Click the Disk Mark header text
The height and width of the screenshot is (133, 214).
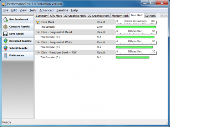coord(48,22)
